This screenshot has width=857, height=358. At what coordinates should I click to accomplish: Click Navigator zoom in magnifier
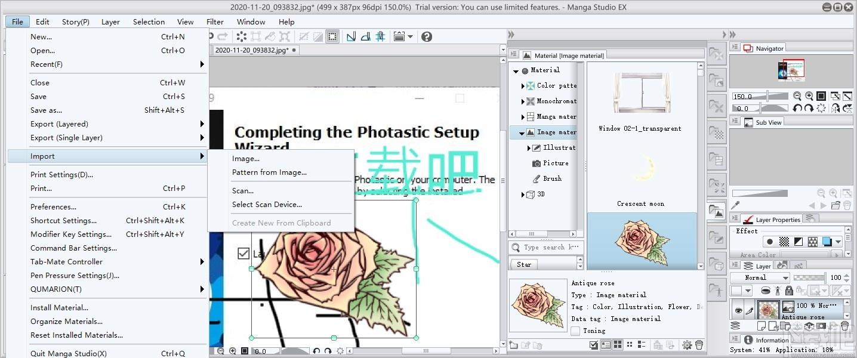coord(809,95)
